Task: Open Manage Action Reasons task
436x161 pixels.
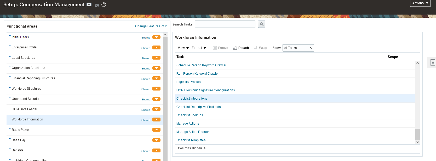Action: click(194, 132)
